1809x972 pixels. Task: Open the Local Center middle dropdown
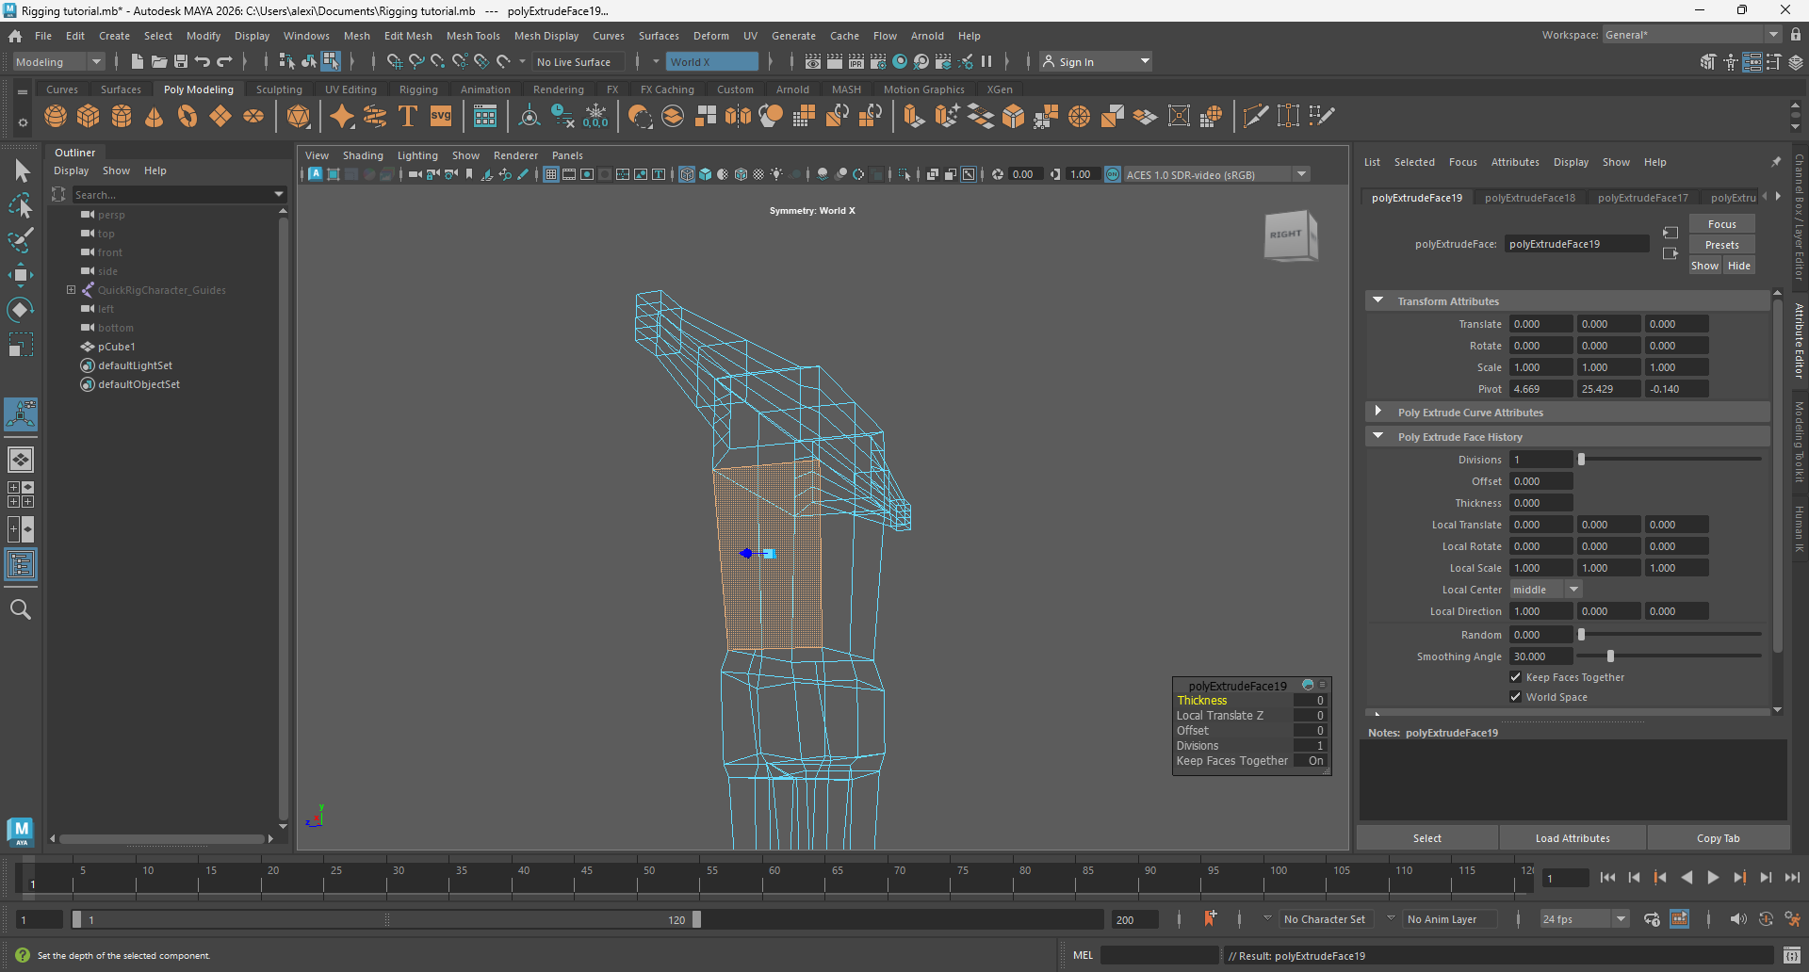[x=1545, y=590]
